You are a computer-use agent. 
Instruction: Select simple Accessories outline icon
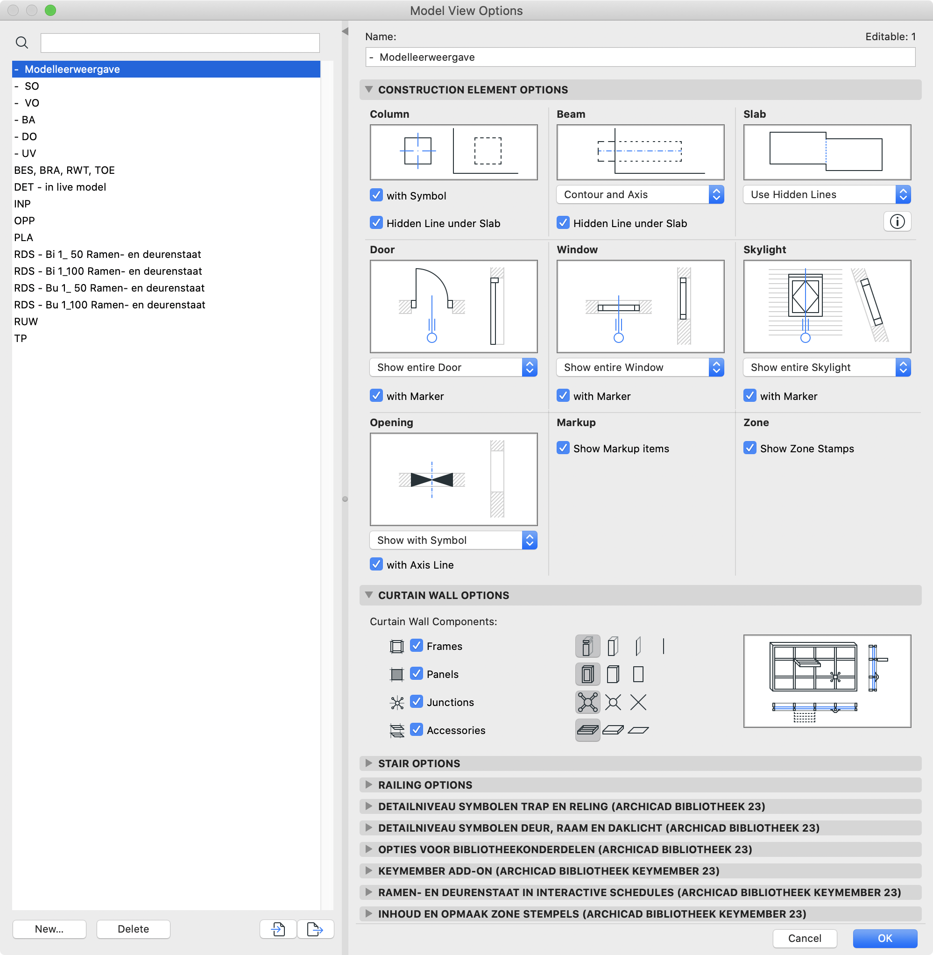638,730
